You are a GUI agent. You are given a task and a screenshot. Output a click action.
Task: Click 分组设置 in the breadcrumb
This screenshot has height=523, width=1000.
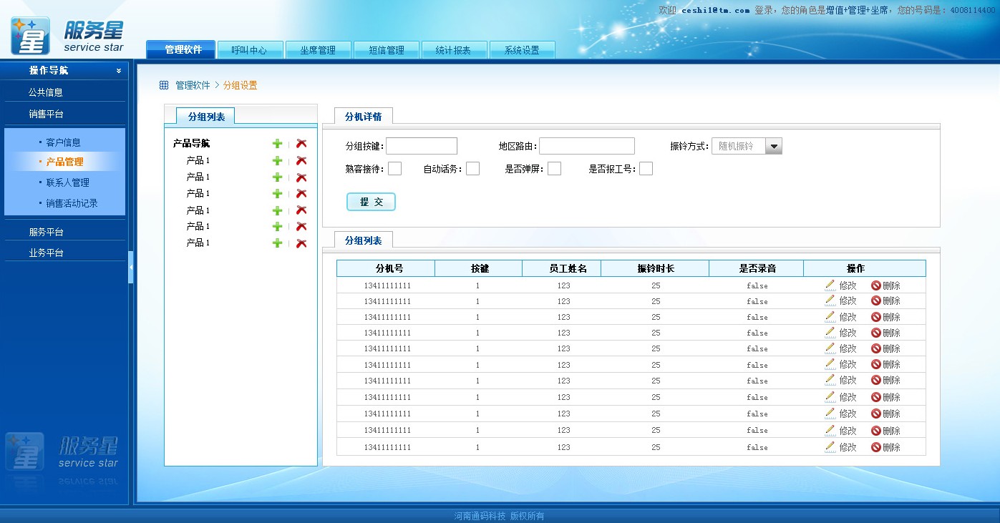[240, 85]
